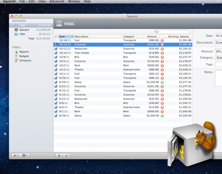This screenshot has height=174, width=222.
Task: Click the Notes text area
Action: 218,78
